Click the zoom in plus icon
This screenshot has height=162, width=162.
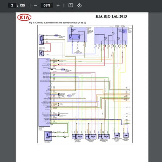58,5
